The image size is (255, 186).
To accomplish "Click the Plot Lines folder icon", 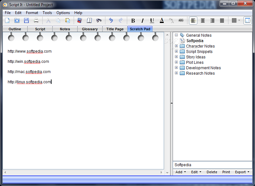I will pyautogui.click(x=182, y=62).
